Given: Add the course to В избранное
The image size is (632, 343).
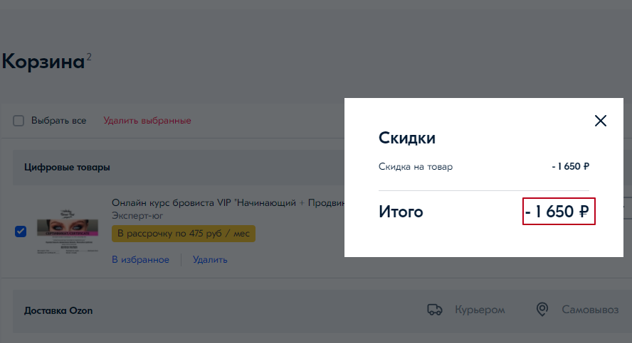Looking at the screenshot, I should (140, 260).
